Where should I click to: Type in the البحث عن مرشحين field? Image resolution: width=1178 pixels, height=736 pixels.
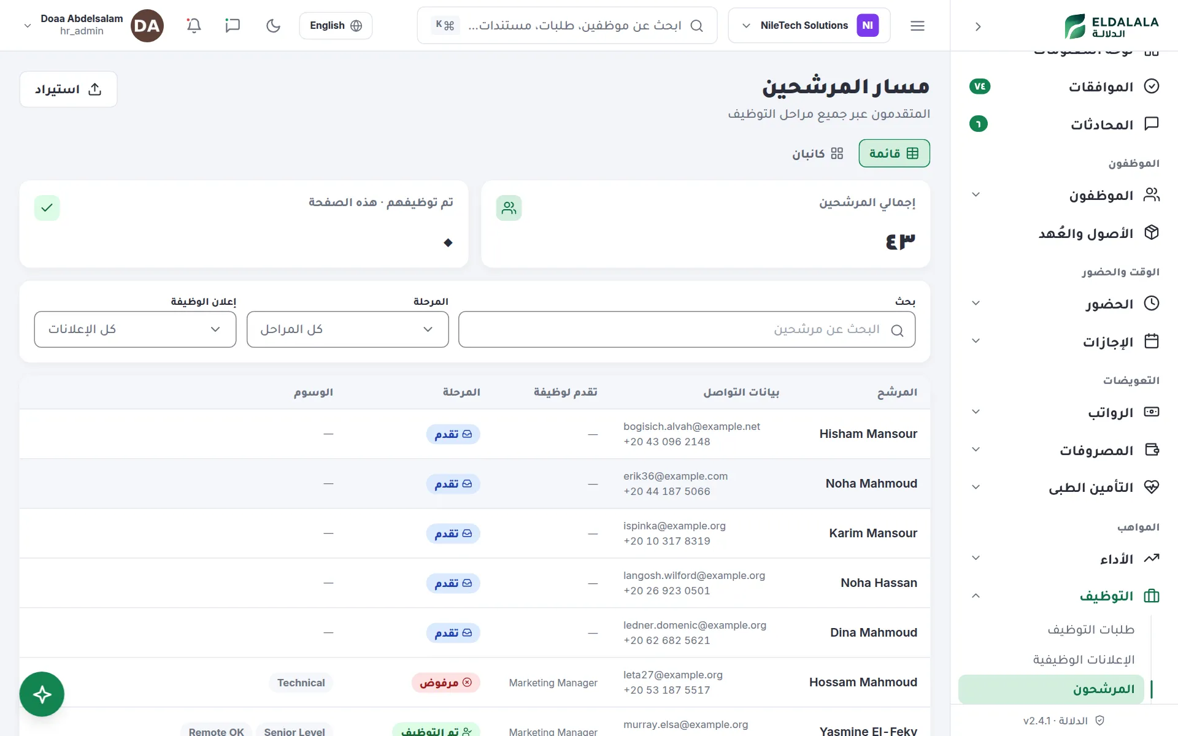click(687, 329)
